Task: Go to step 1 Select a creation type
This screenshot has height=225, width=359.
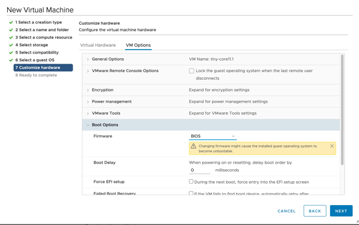Action: (x=38, y=22)
